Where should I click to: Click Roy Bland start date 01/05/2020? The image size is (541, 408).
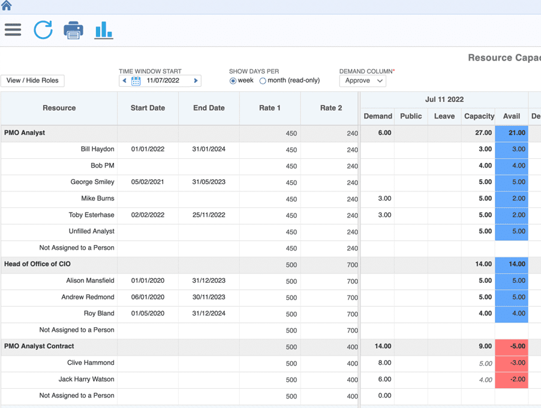click(148, 313)
